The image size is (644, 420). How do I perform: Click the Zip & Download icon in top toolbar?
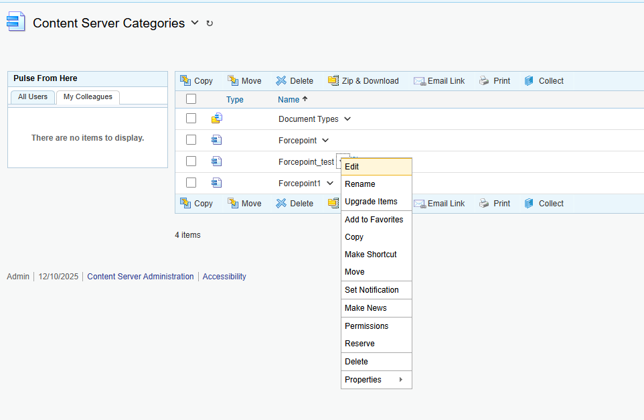tap(333, 81)
